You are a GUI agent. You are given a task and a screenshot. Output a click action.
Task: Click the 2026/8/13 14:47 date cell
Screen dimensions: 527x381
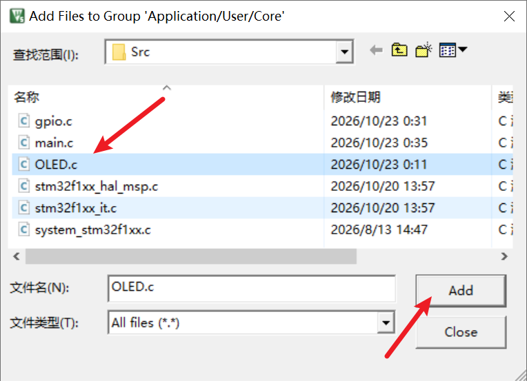click(x=379, y=230)
